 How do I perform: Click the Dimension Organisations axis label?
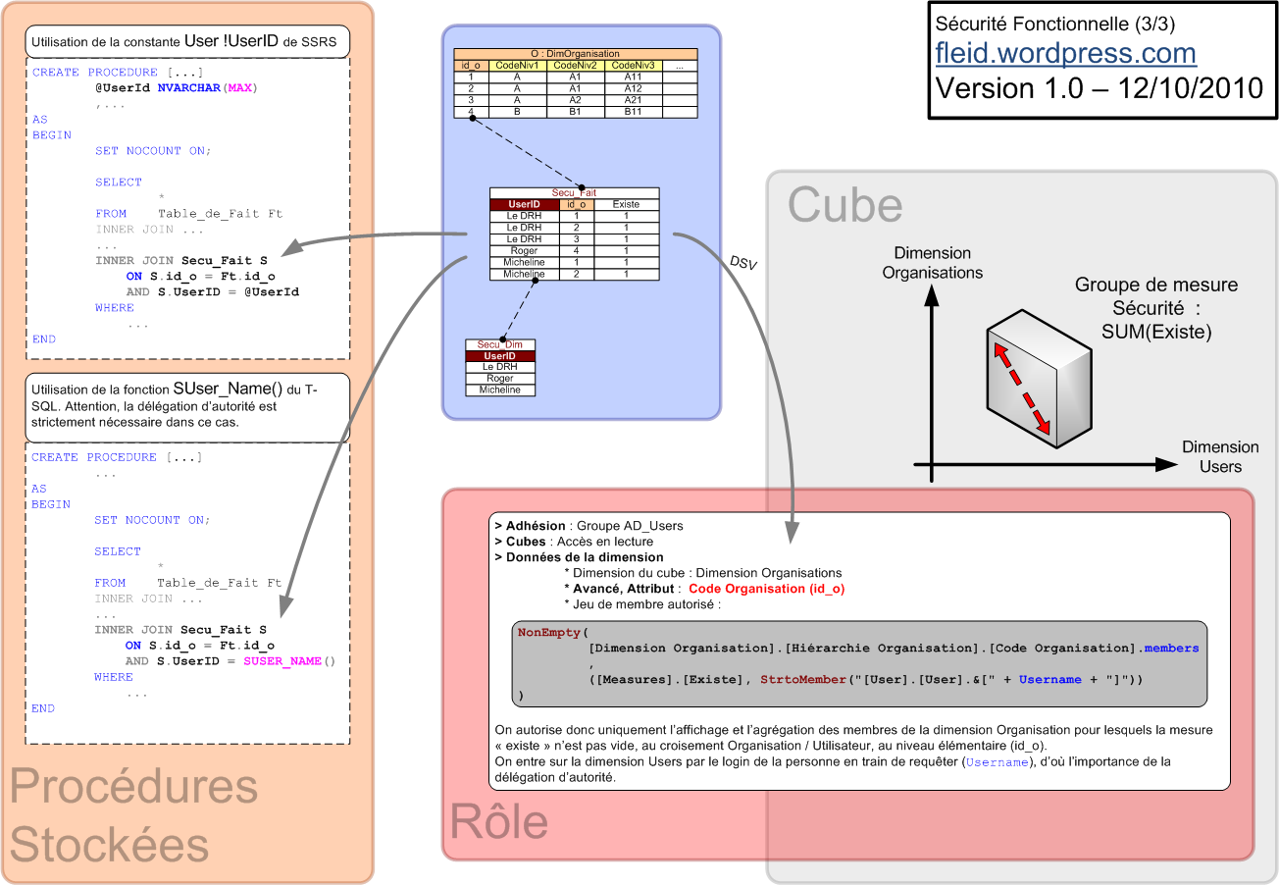[932, 263]
